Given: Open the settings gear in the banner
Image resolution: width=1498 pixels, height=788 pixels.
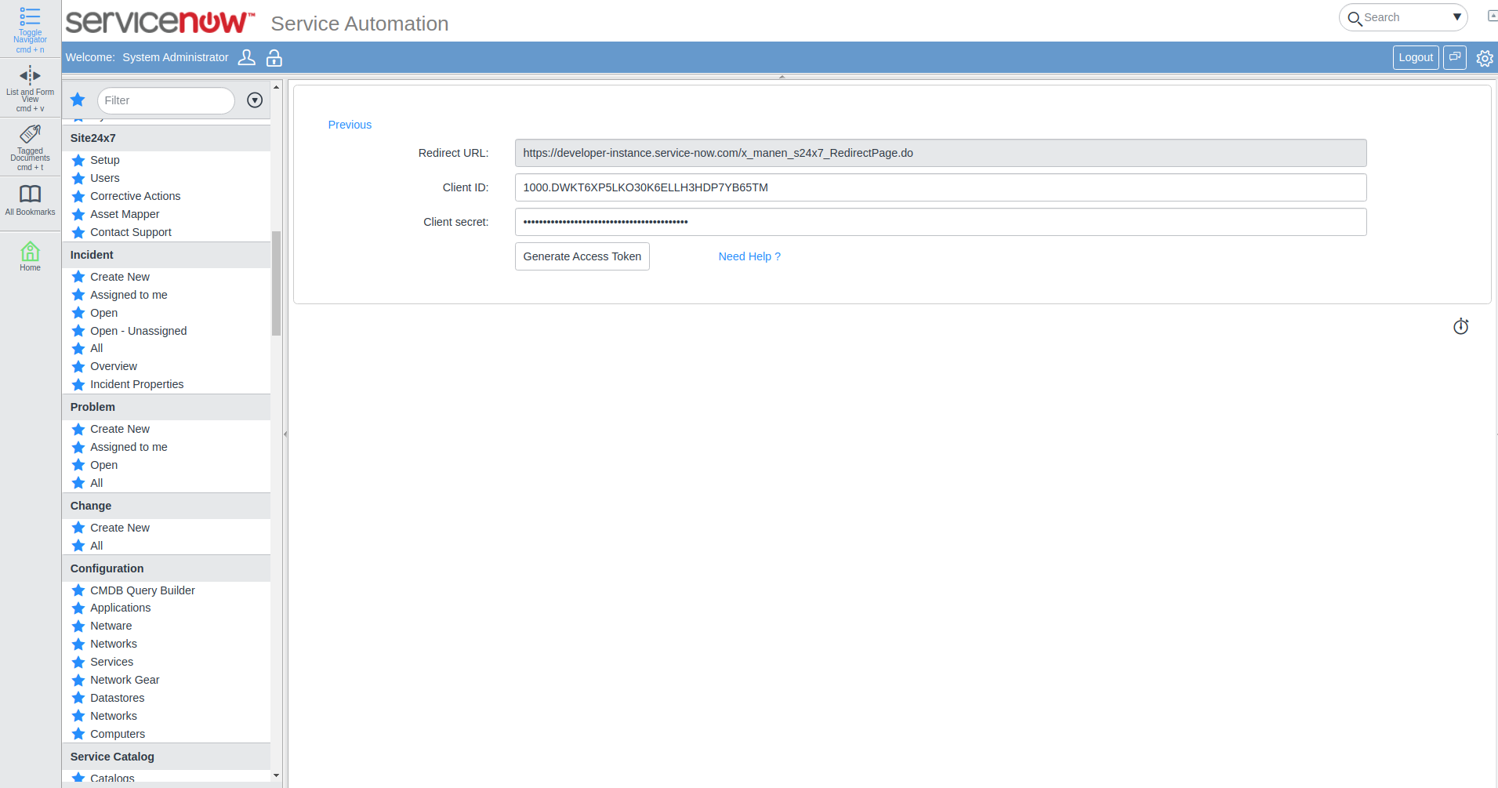Looking at the screenshot, I should pos(1484,57).
